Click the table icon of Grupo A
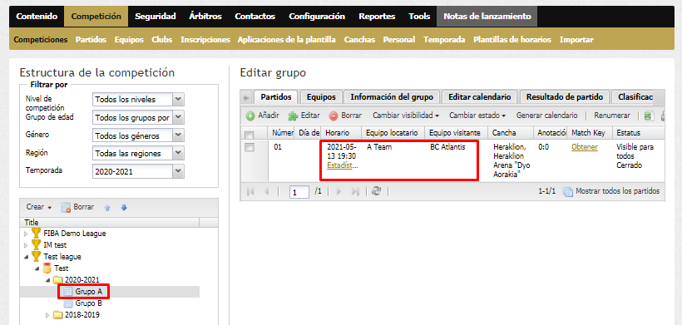This screenshot has width=682, height=325. click(x=68, y=292)
